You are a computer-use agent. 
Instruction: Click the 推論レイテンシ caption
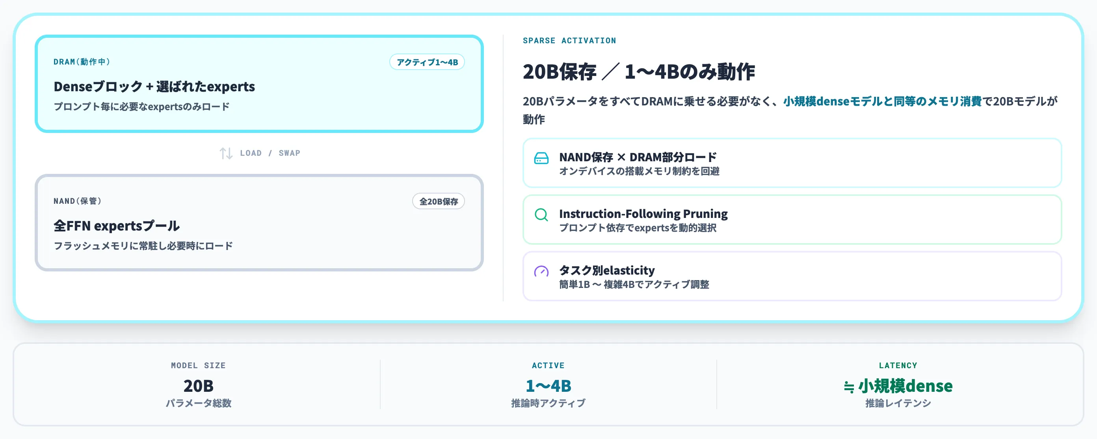click(898, 403)
